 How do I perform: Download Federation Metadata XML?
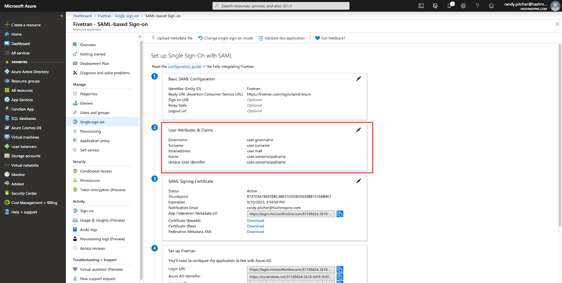click(x=255, y=232)
